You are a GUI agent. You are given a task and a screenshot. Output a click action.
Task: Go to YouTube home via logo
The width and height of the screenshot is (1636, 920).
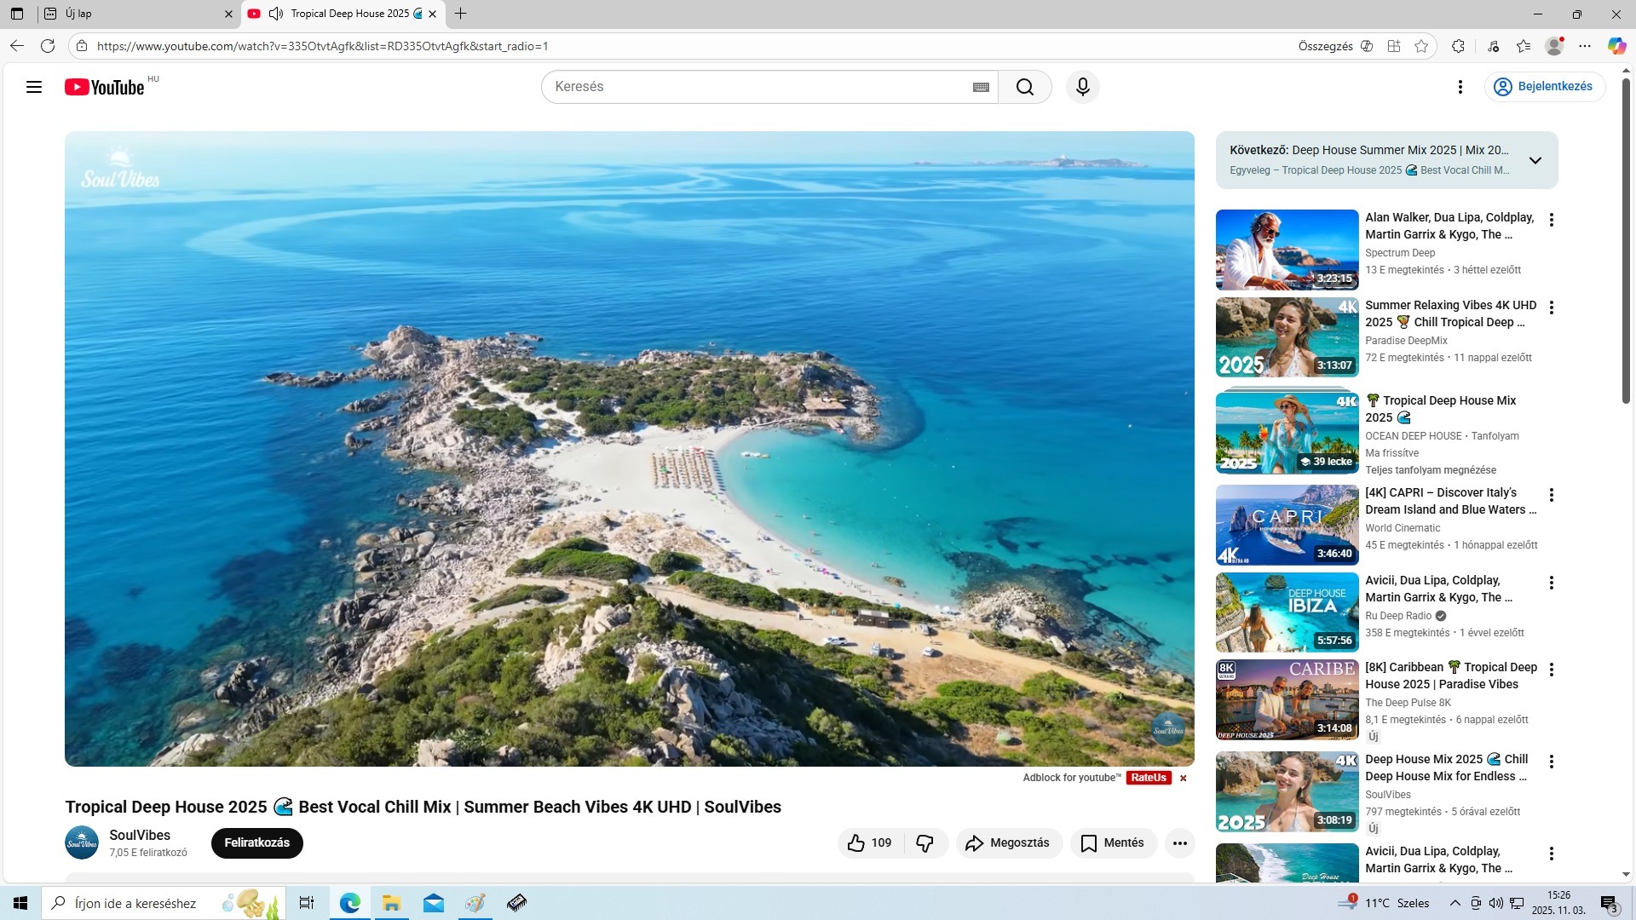tap(105, 87)
